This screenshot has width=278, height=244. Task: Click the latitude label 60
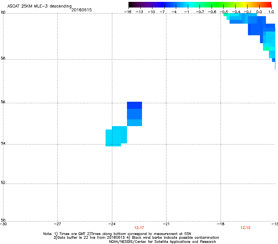click(3, 12)
